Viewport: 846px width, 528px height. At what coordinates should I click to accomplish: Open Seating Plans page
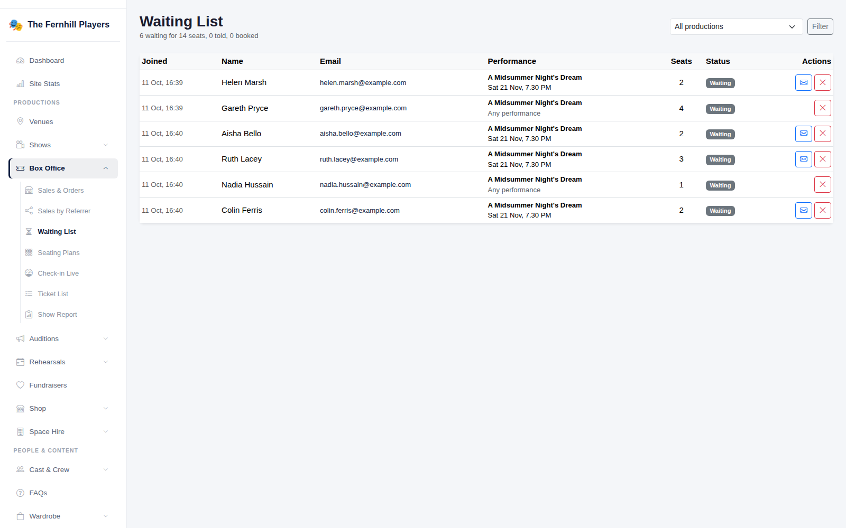[69, 253]
